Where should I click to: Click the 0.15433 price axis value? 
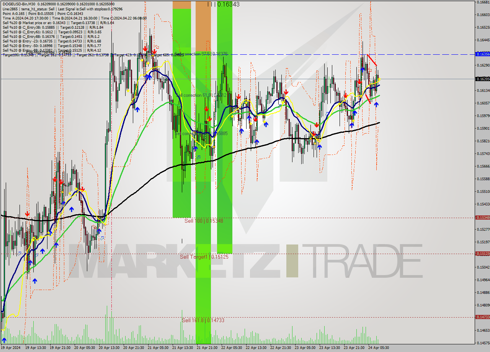tap(483, 204)
